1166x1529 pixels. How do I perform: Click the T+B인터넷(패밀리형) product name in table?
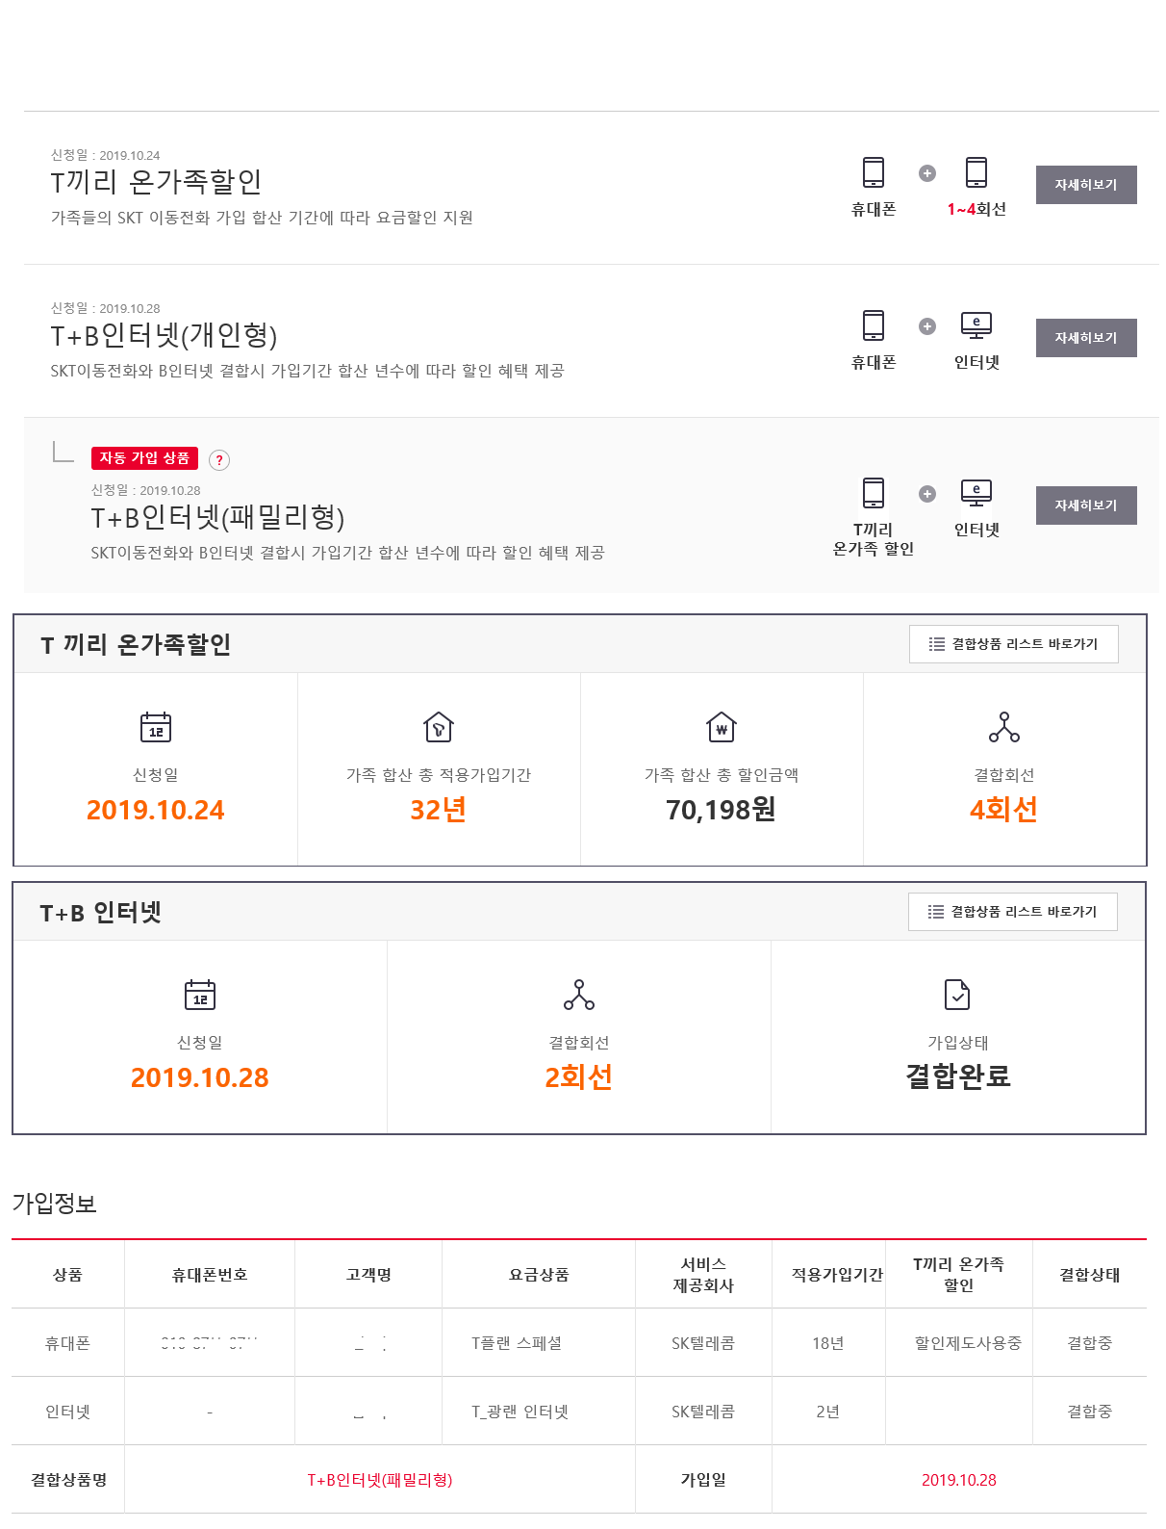click(379, 1480)
